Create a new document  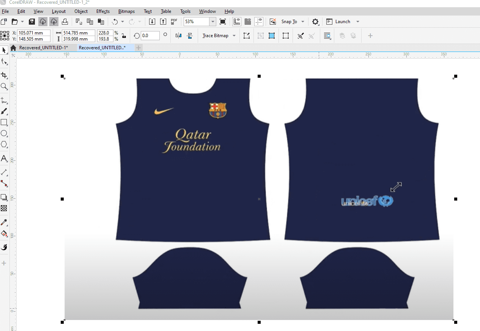[4, 22]
